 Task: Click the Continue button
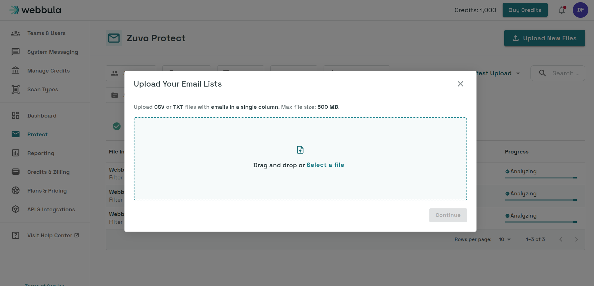(x=448, y=215)
